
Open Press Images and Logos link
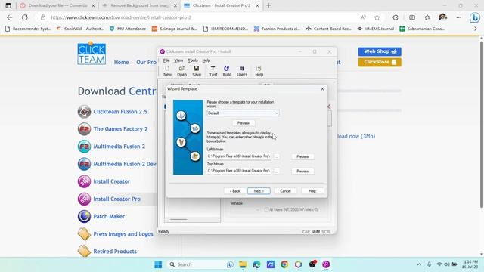(123, 234)
